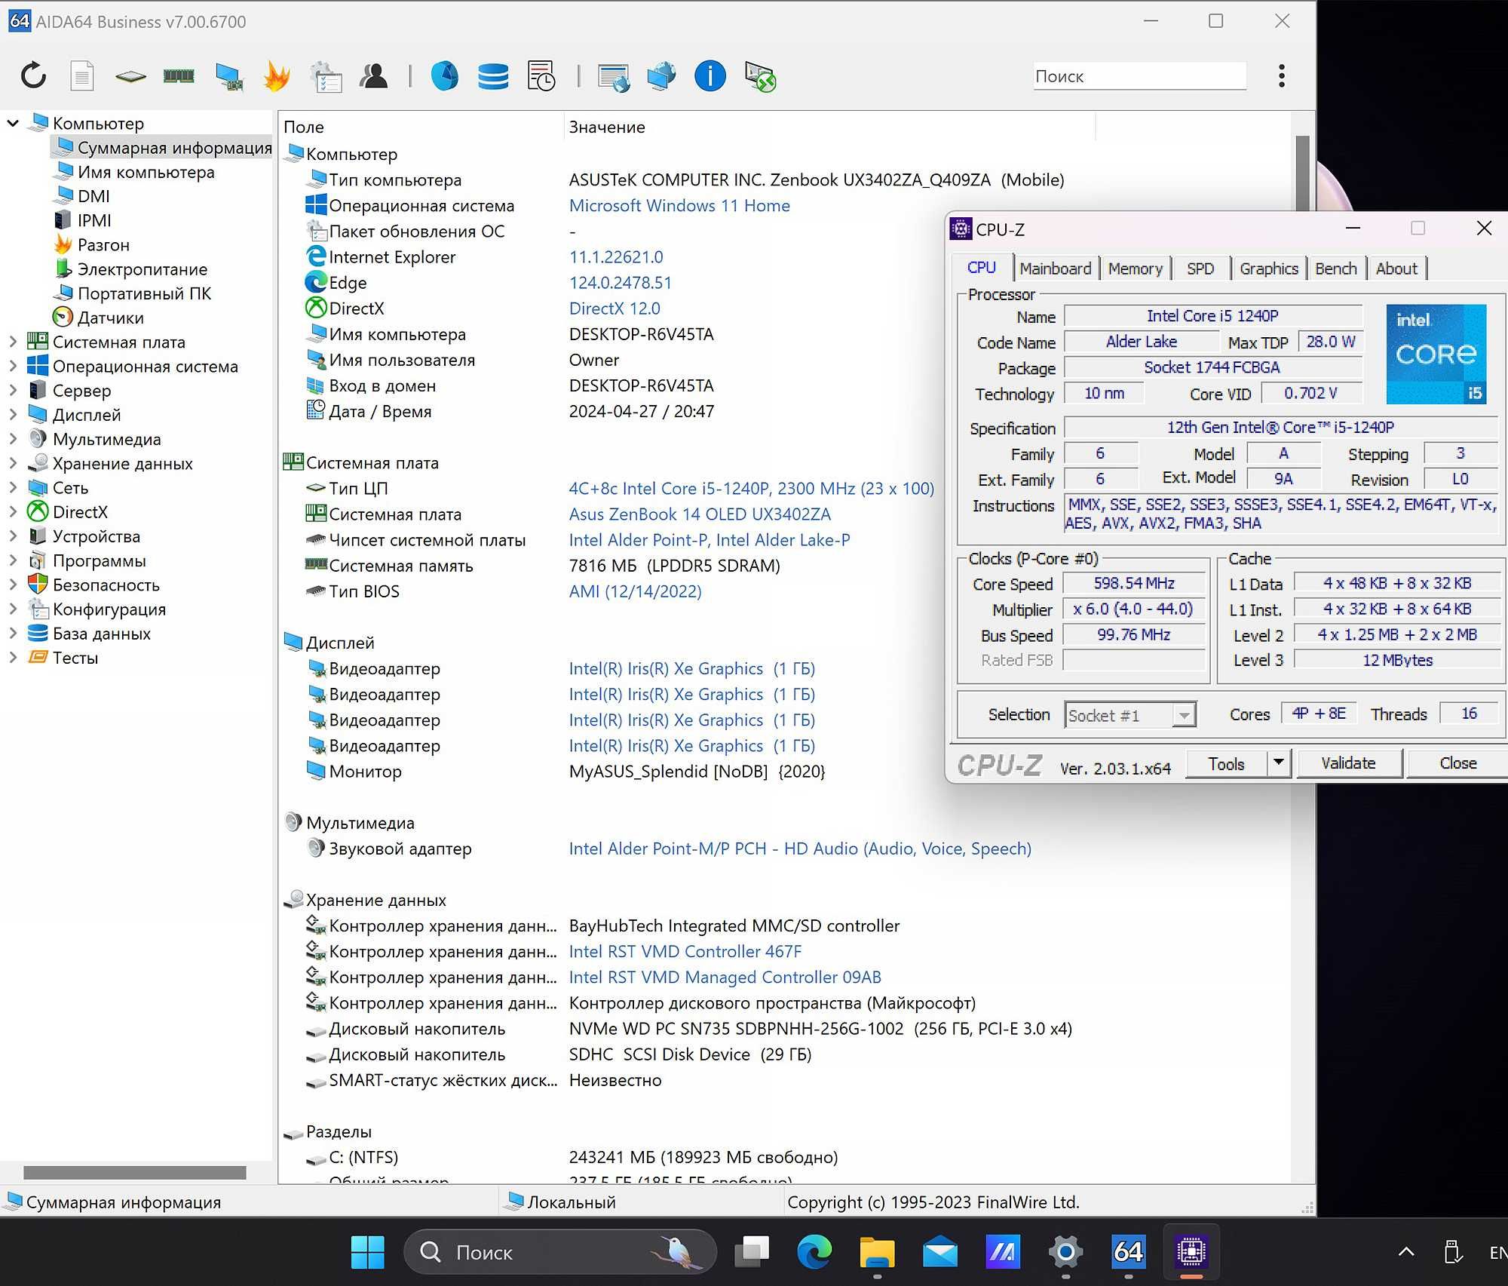The width and height of the screenshot is (1508, 1286).
Task: Open the IPMI tree item
Action: [x=94, y=220]
